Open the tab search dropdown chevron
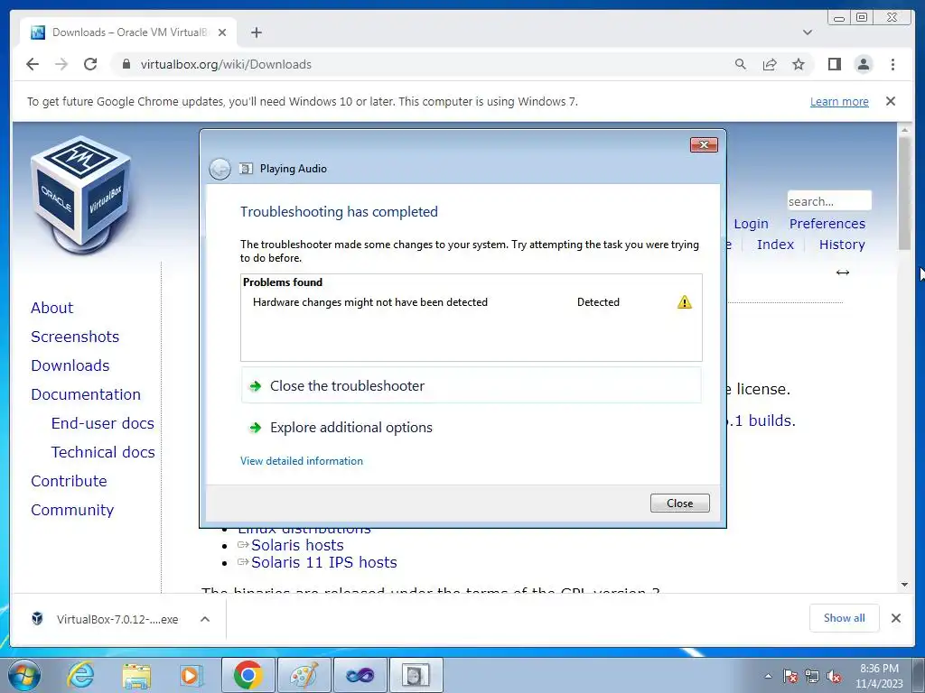This screenshot has width=925, height=693. coord(808,32)
